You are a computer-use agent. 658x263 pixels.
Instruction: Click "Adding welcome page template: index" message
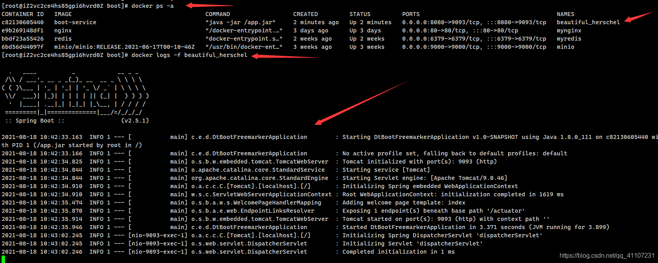click(x=404, y=203)
